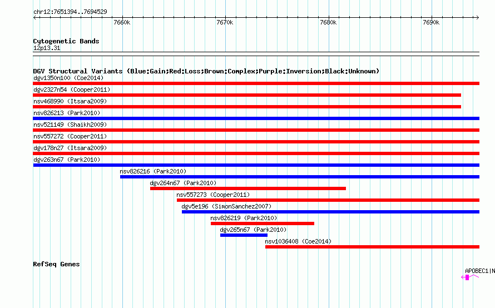
Task: Click the 7690k ruler tick label
Action: point(431,22)
